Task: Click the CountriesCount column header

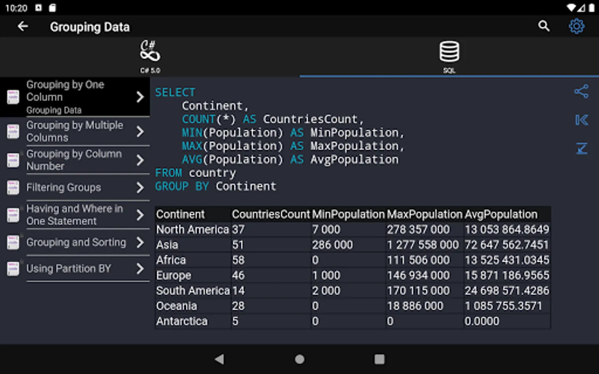Action: click(271, 214)
